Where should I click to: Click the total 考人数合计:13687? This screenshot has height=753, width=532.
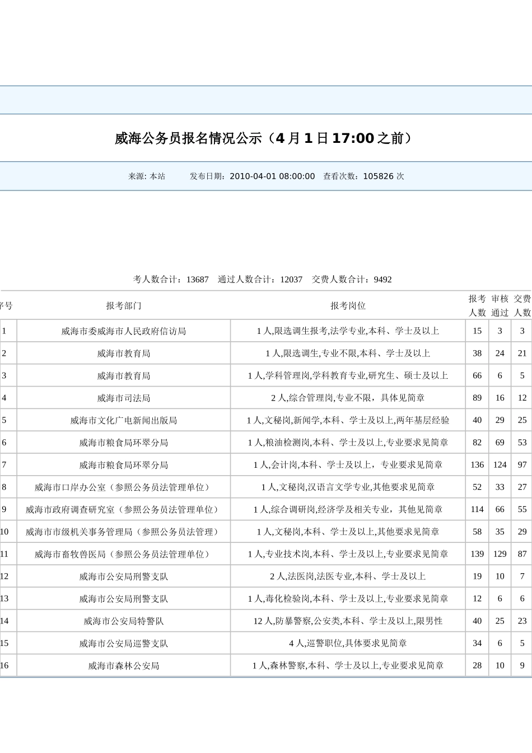click(171, 279)
